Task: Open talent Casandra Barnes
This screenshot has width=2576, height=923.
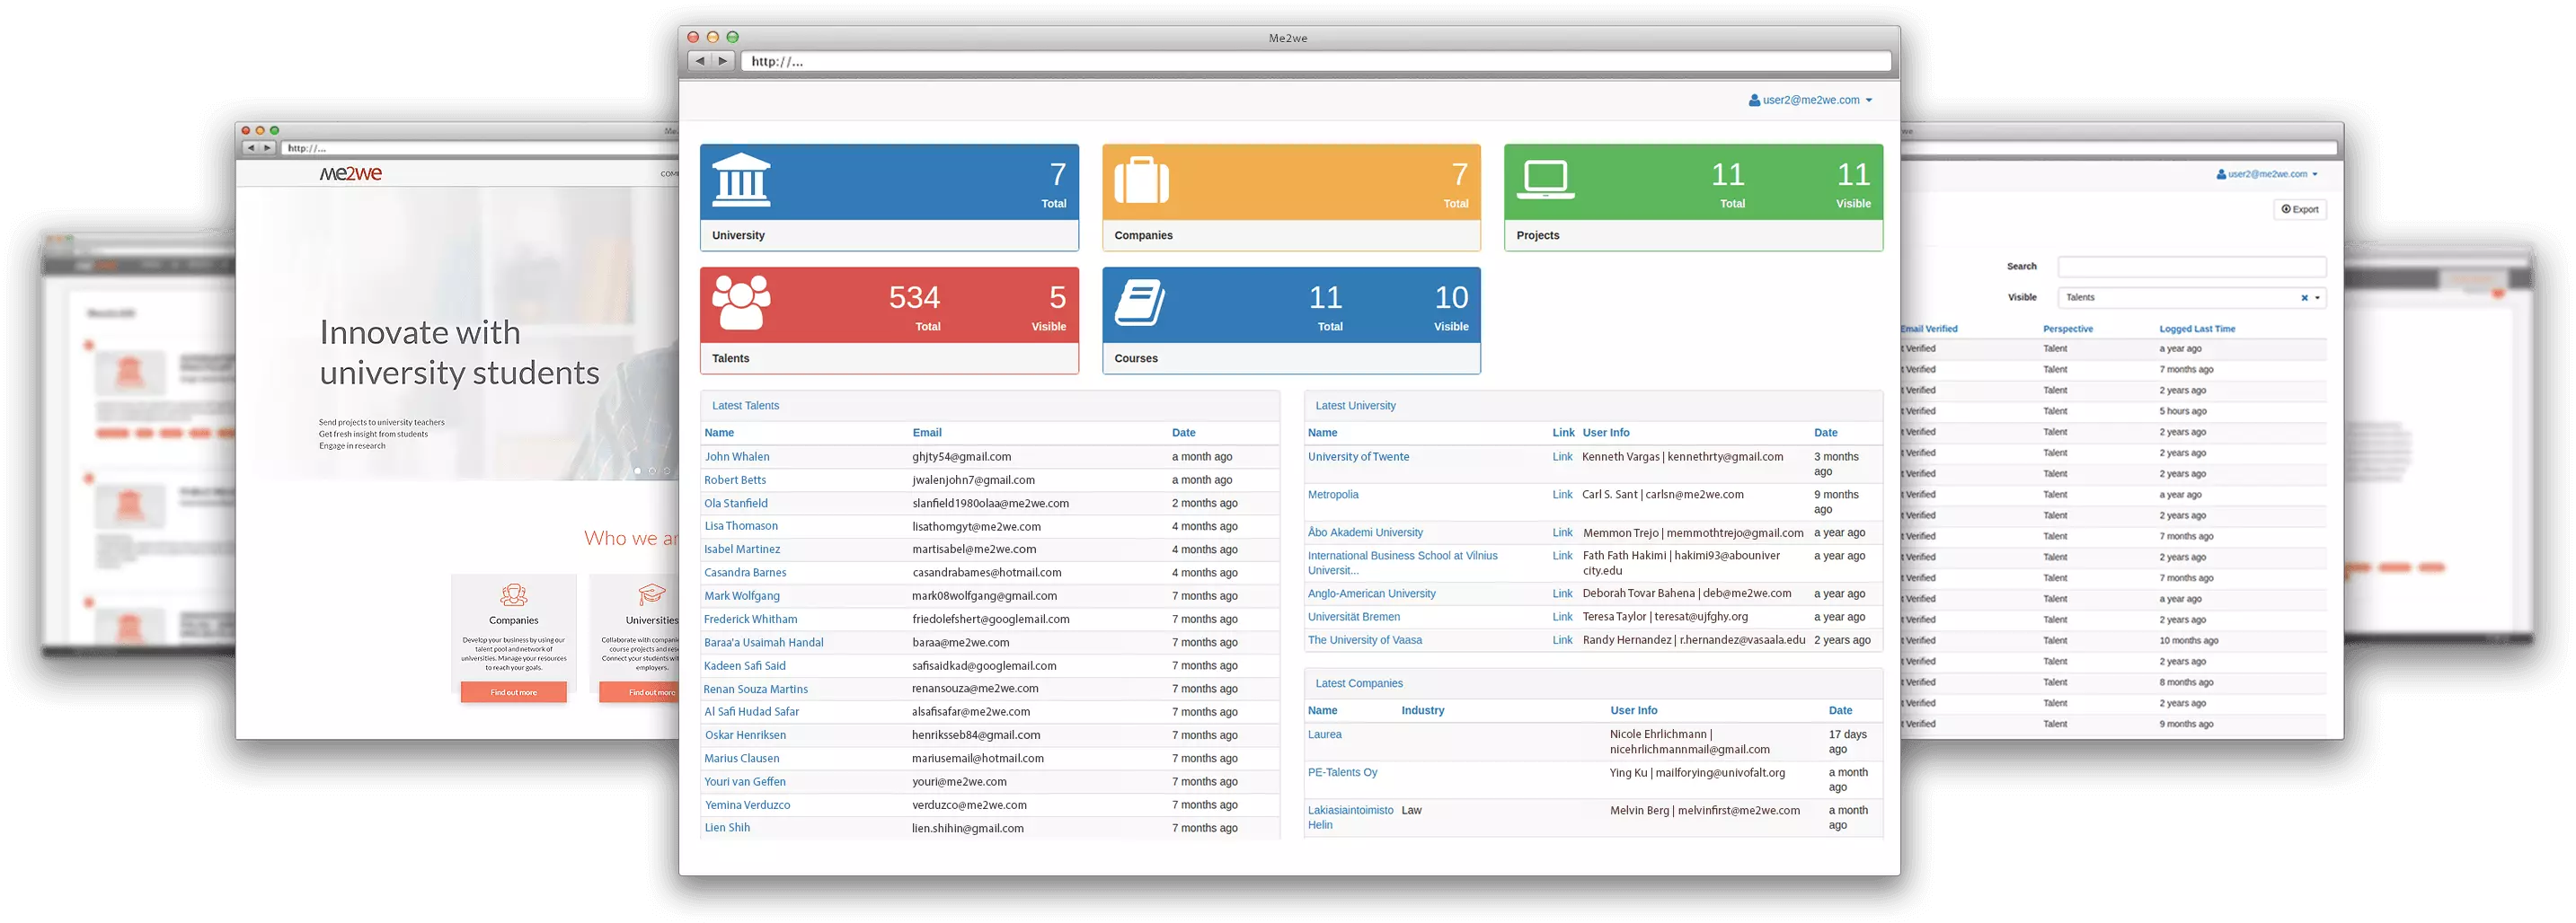Action: (745, 572)
